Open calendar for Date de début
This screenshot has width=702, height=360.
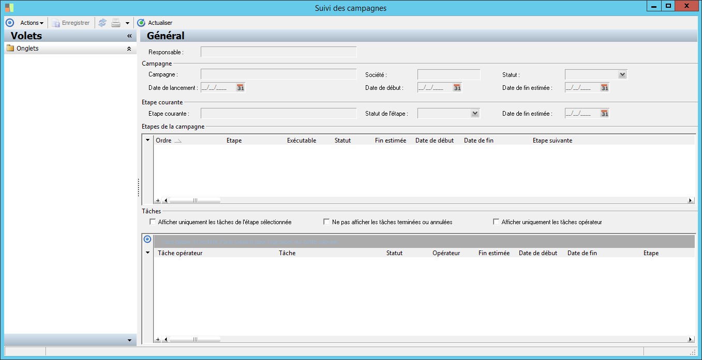[x=457, y=87]
